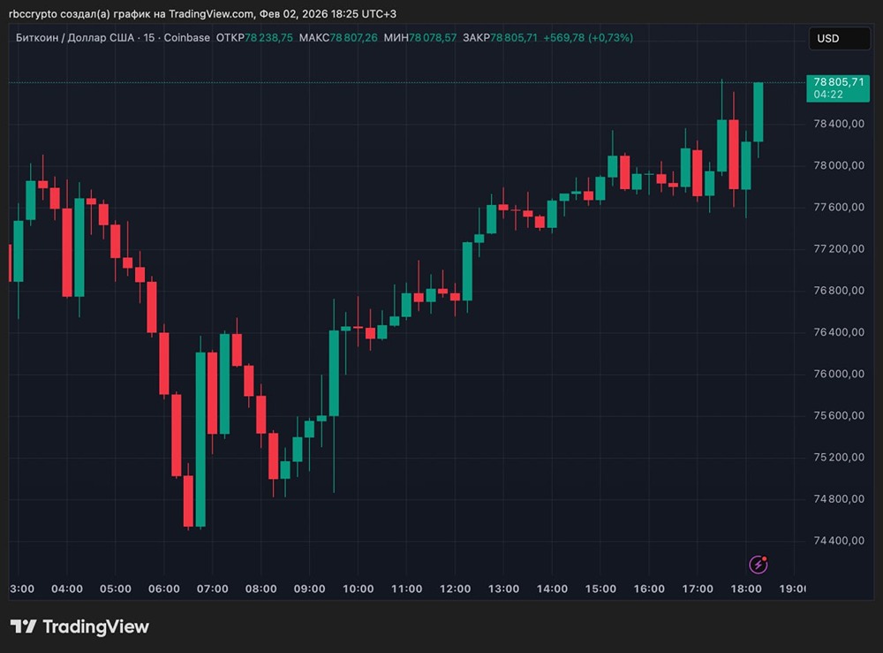The width and height of the screenshot is (883, 653).
Task: Click the 76 000,00 price axis label
Action: tap(839, 374)
